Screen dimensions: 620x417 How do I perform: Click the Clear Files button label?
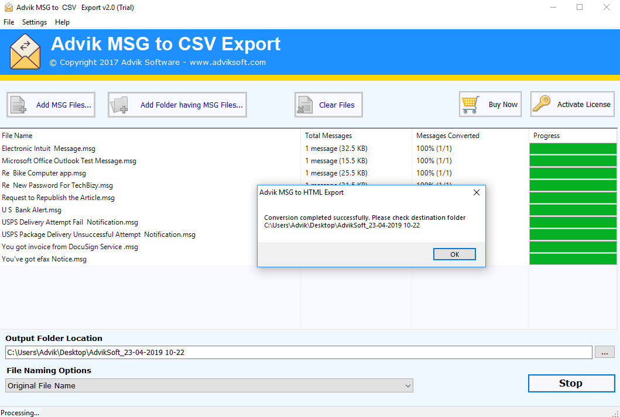pyautogui.click(x=337, y=105)
